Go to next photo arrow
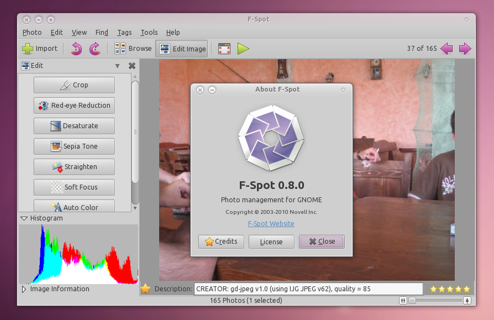Screen dimensions: 494x320 (x=465, y=49)
